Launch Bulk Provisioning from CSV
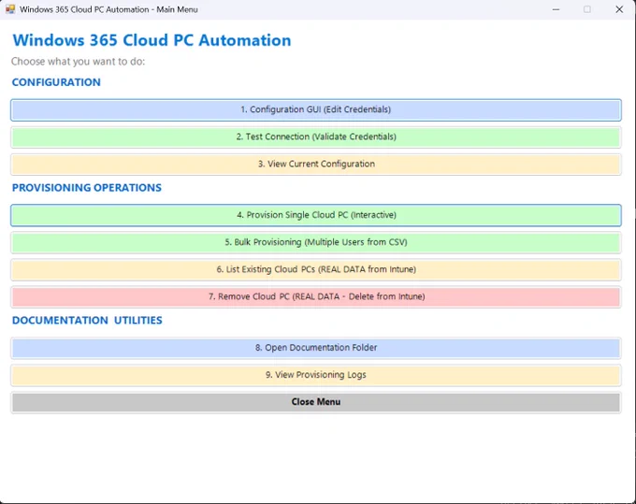The width and height of the screenshot is (636, 504). (316, 242)
